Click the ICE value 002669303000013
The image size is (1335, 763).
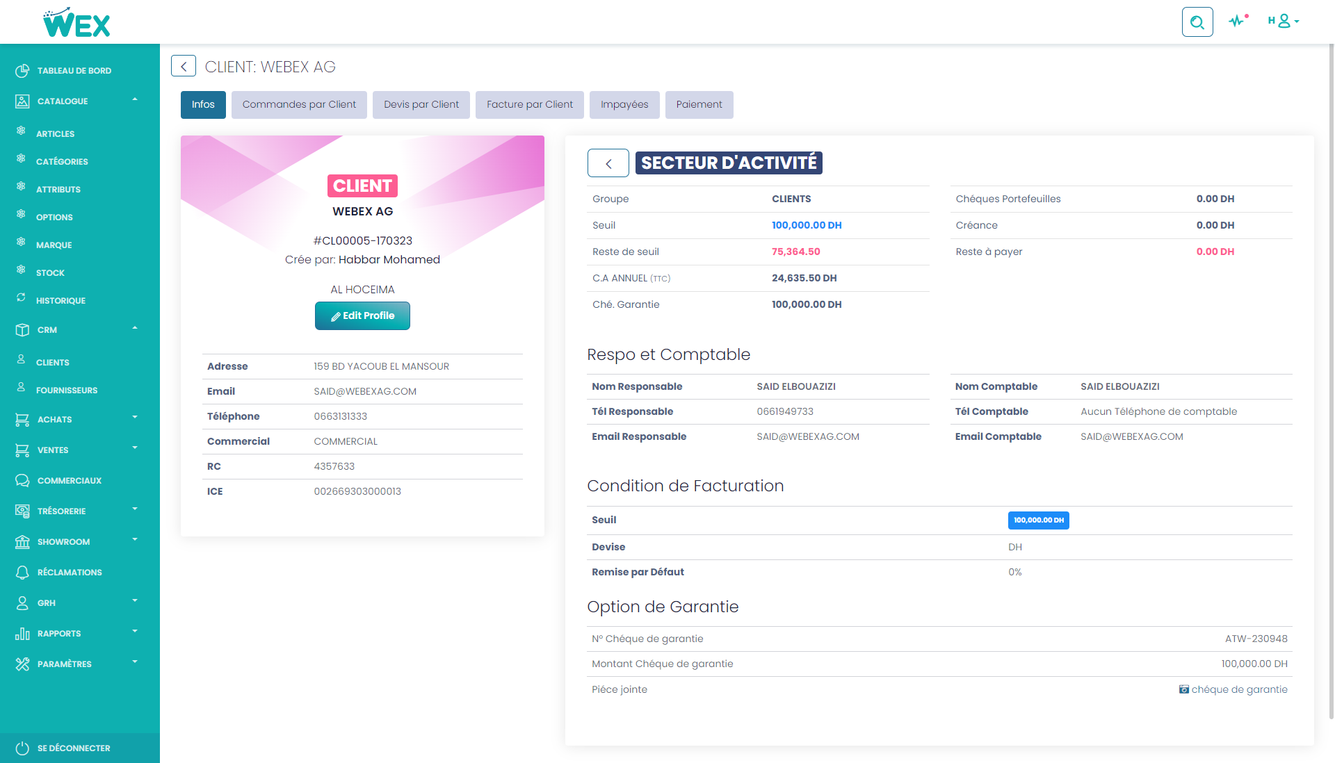point(357,492)
